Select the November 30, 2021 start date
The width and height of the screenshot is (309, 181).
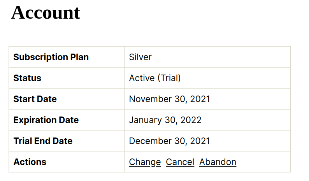(169, 99)
